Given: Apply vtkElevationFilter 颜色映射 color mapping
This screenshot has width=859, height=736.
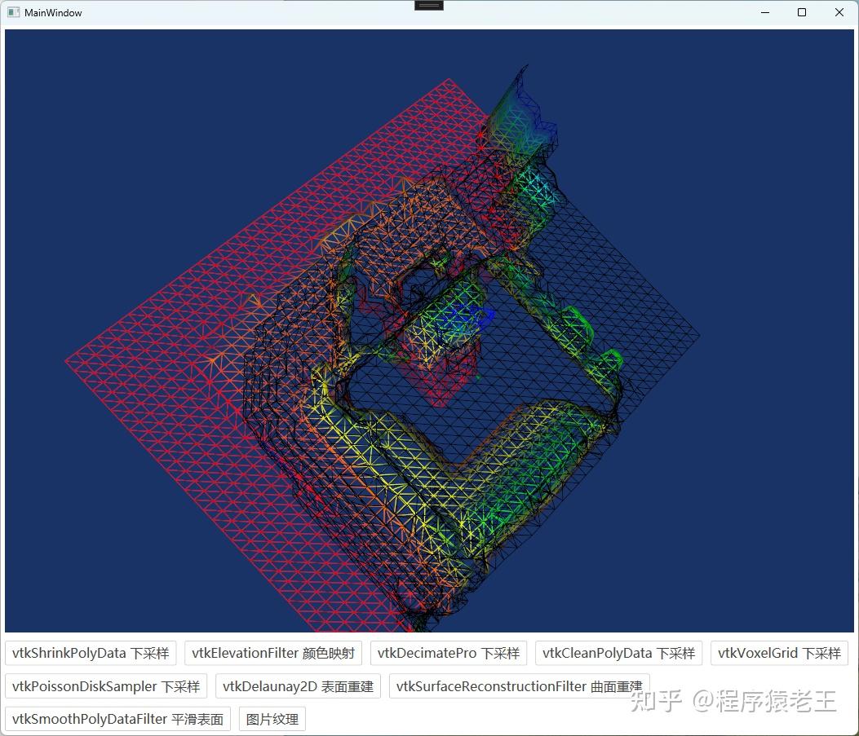Looking at the screenshot, I should (x=273, y=653).
